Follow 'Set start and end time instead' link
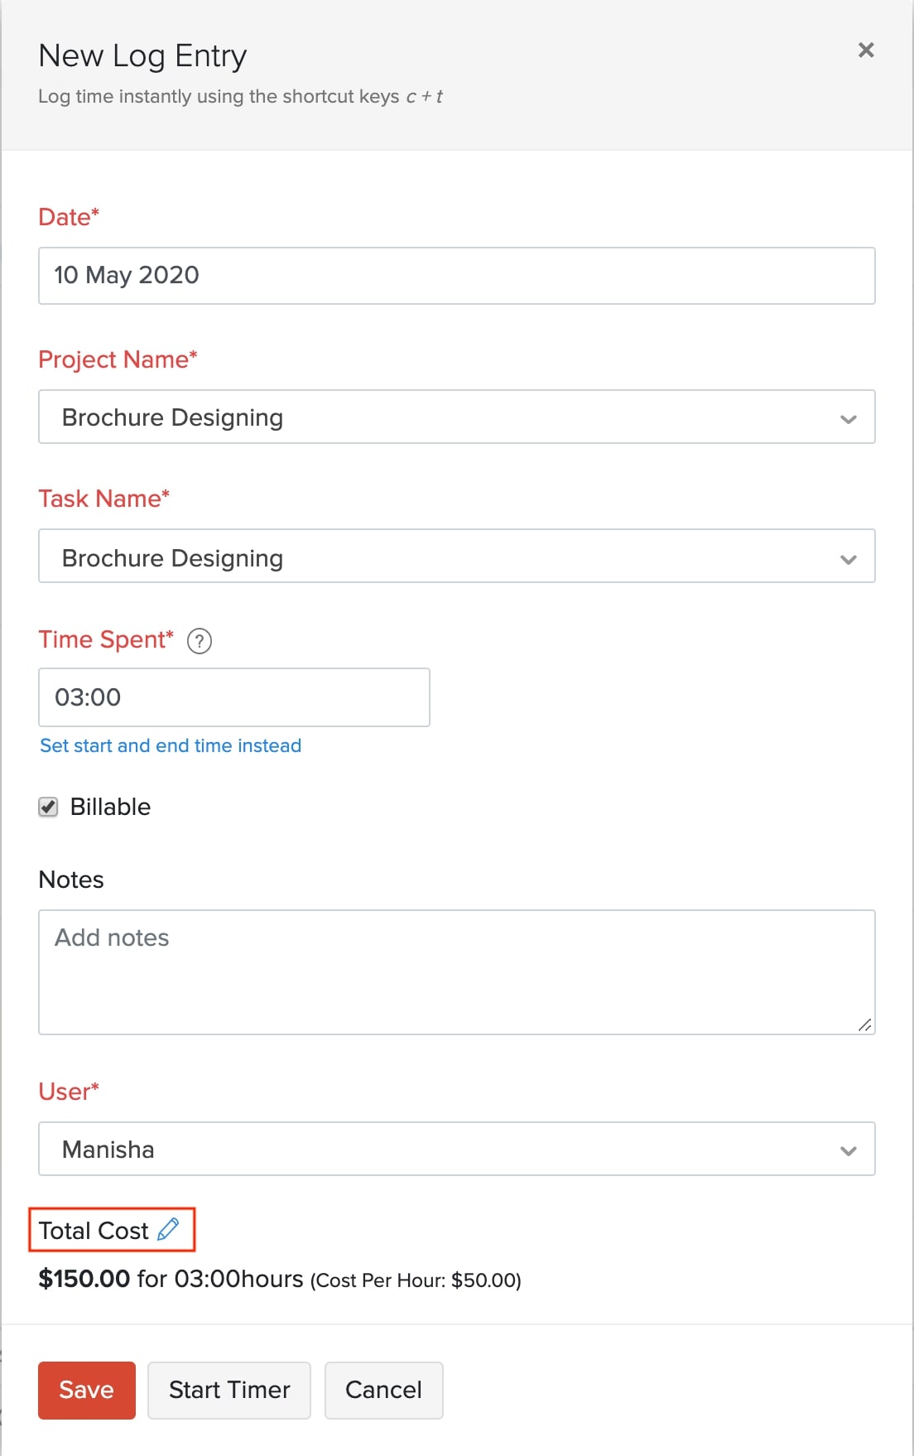This screenshot has height=1456, width=914. click(171, 745)
